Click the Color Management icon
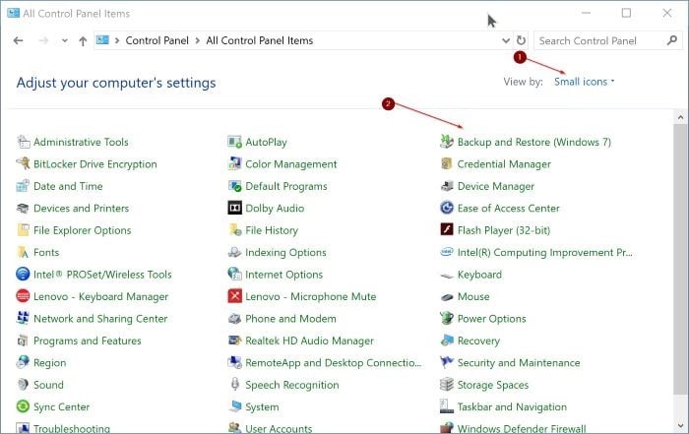 [235, 163]
